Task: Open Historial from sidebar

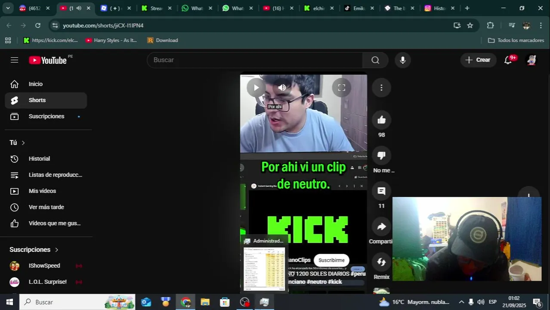Action: [46, 159]
